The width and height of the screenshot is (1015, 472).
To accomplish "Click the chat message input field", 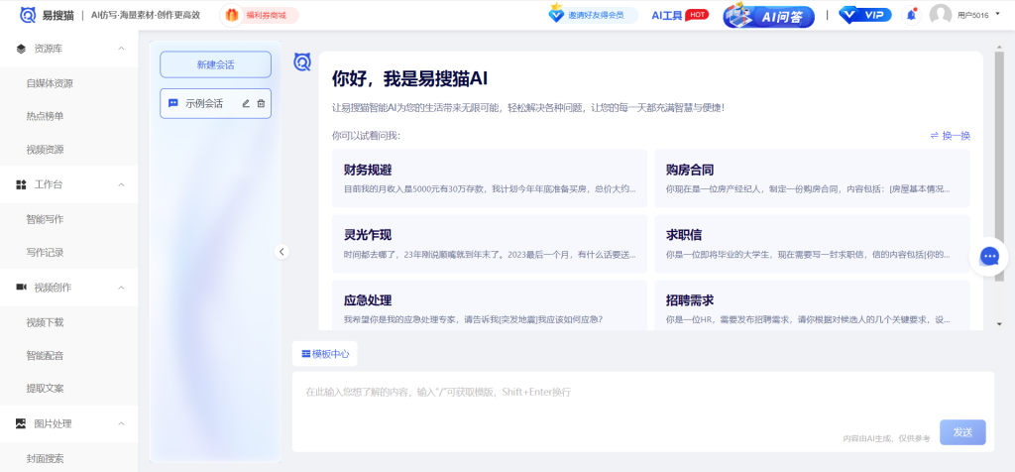I will [x=595, y=393].
